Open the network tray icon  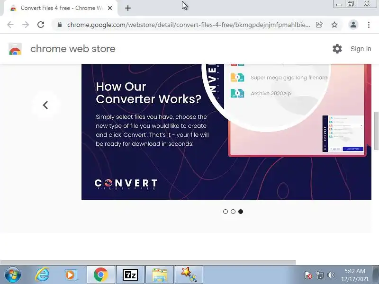click(x=320, y=275)
